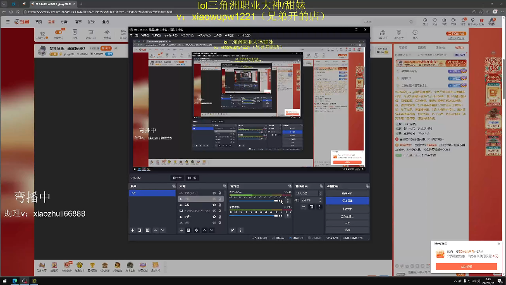Toggle lock icon of the bottom source row
The width and height of the screenshot is (506, 285).
pyautogui.click(x=219, y=223)
